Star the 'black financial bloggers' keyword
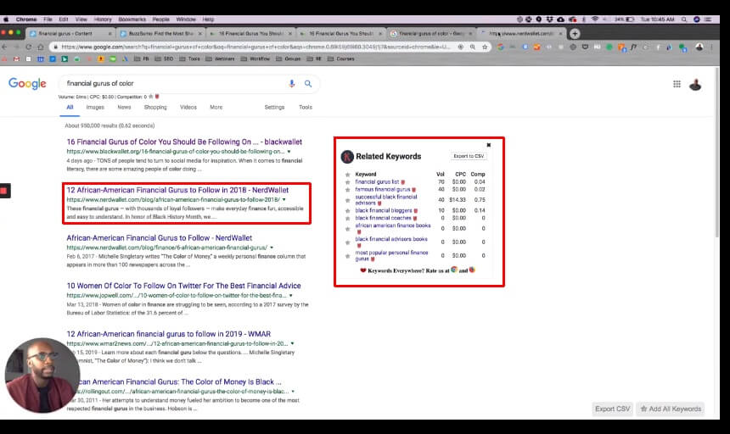730x434 pixels. [x=347, y=211]
